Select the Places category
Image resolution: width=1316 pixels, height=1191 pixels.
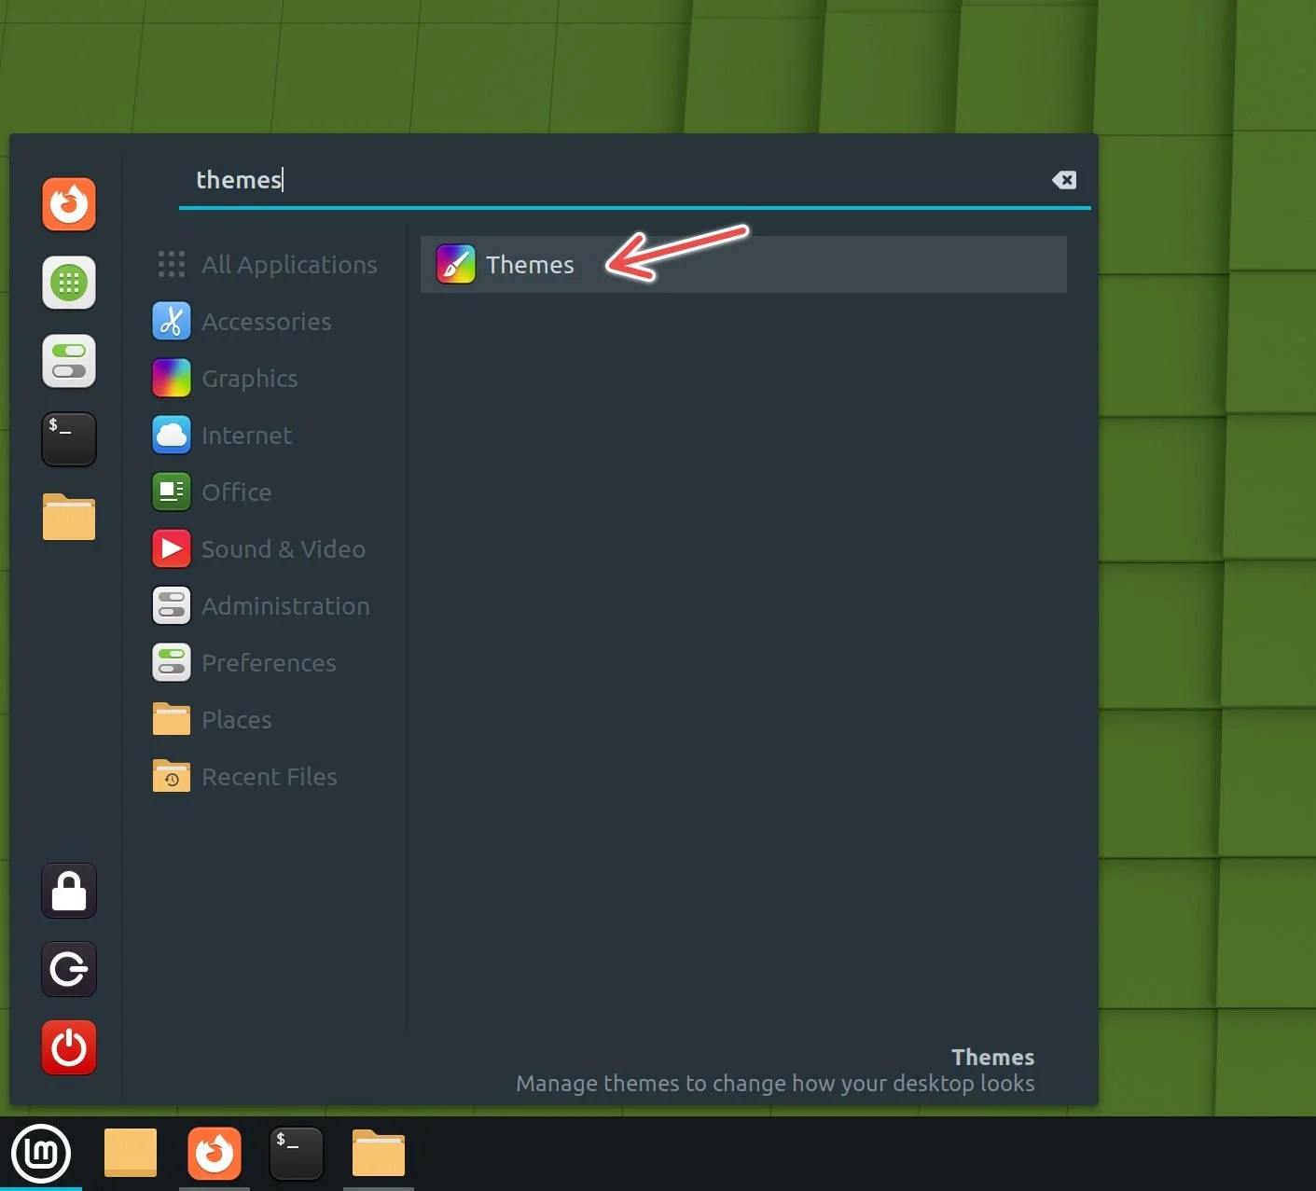pos(213,720)
